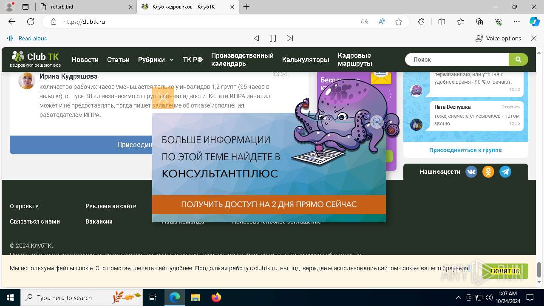Screen dimensions: 544x306
Task: Open Telegram social network icon
Action: [505, 172]
